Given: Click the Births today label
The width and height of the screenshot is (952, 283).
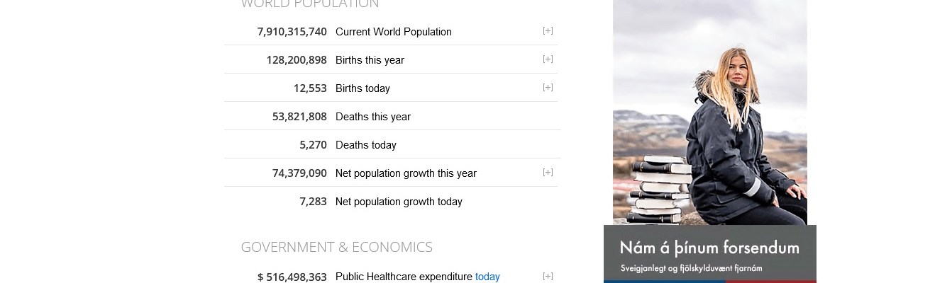Looking at the screenshot, I should [x=362, y=88].
